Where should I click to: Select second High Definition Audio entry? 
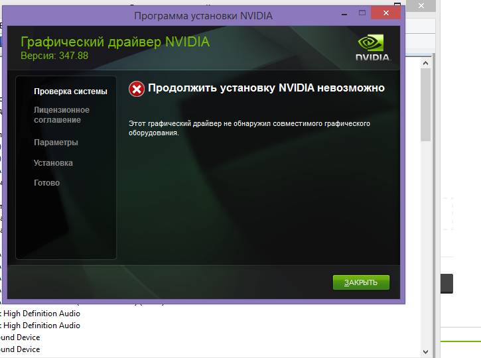click(x=40, y=326)
